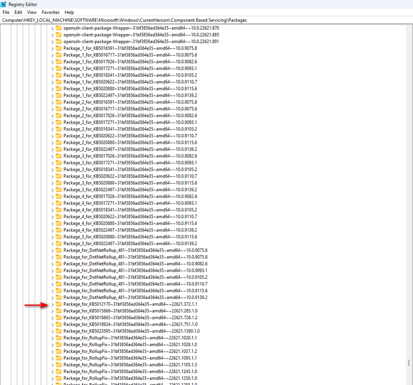
Task: Expand openssh-client-package-Wrapper 10.0.22621.870 key
Action: [52, 28]
